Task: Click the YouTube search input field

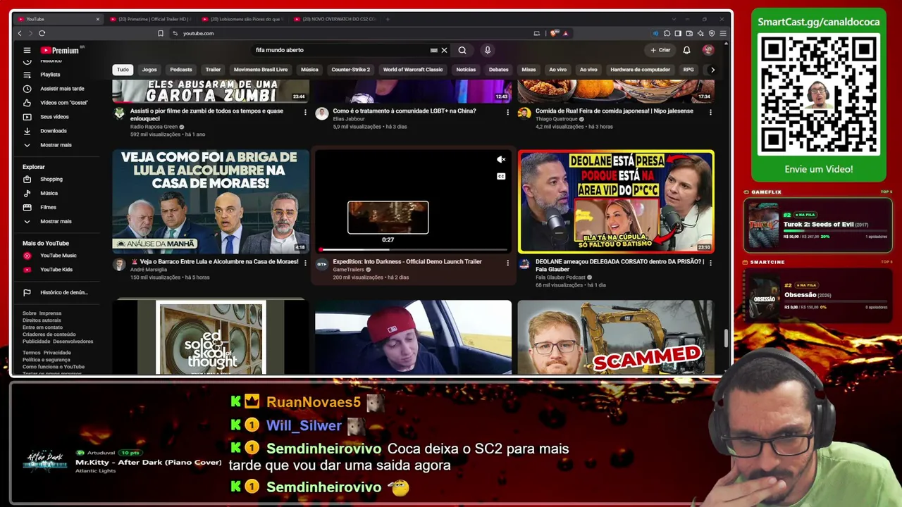Action: [x=342, y=50]
